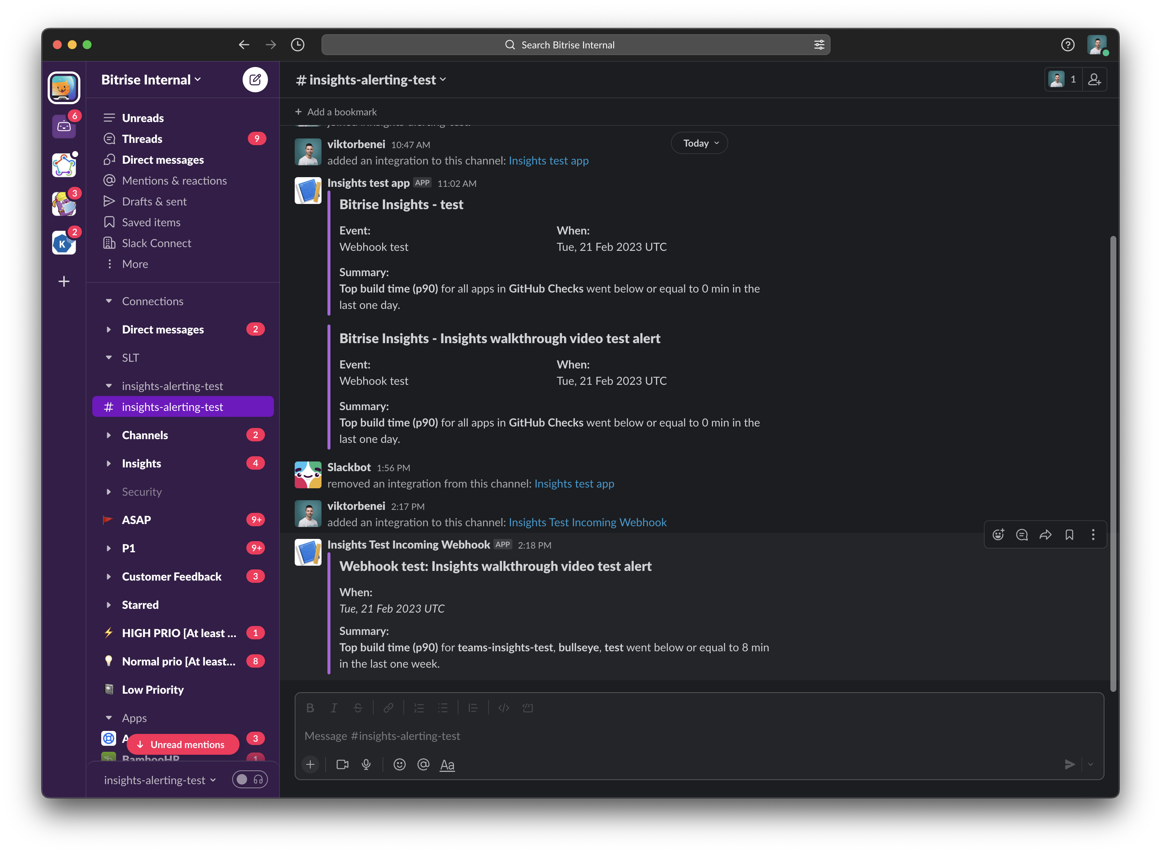
Task: Forward the webhook message
Action: click(x=1045, y=534)
